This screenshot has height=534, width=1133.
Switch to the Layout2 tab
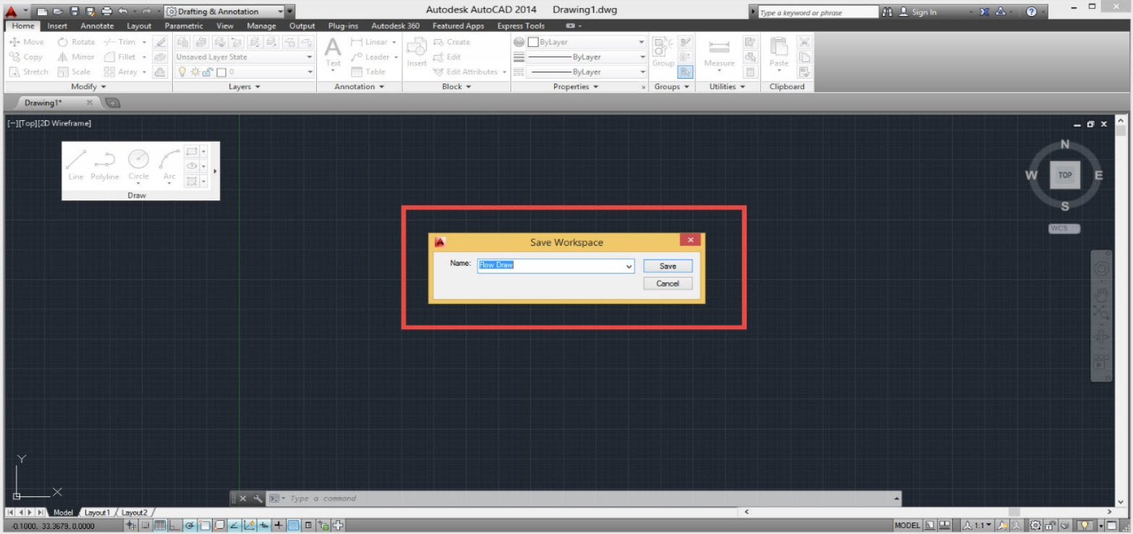tap(133, 513)
